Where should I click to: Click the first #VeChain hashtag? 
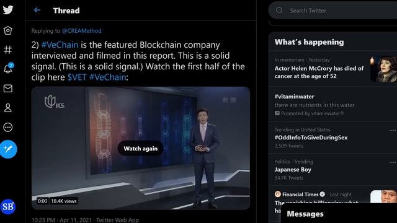60,45
